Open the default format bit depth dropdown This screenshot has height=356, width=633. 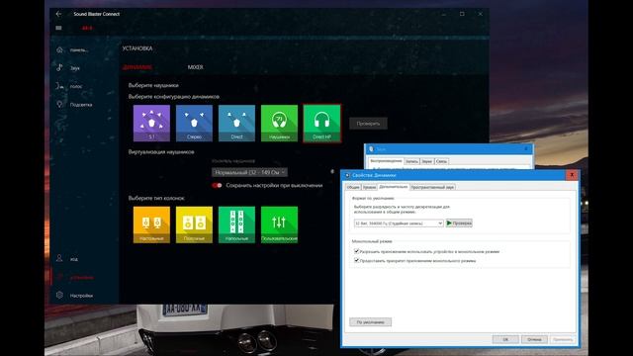click(x=399, y=223)
